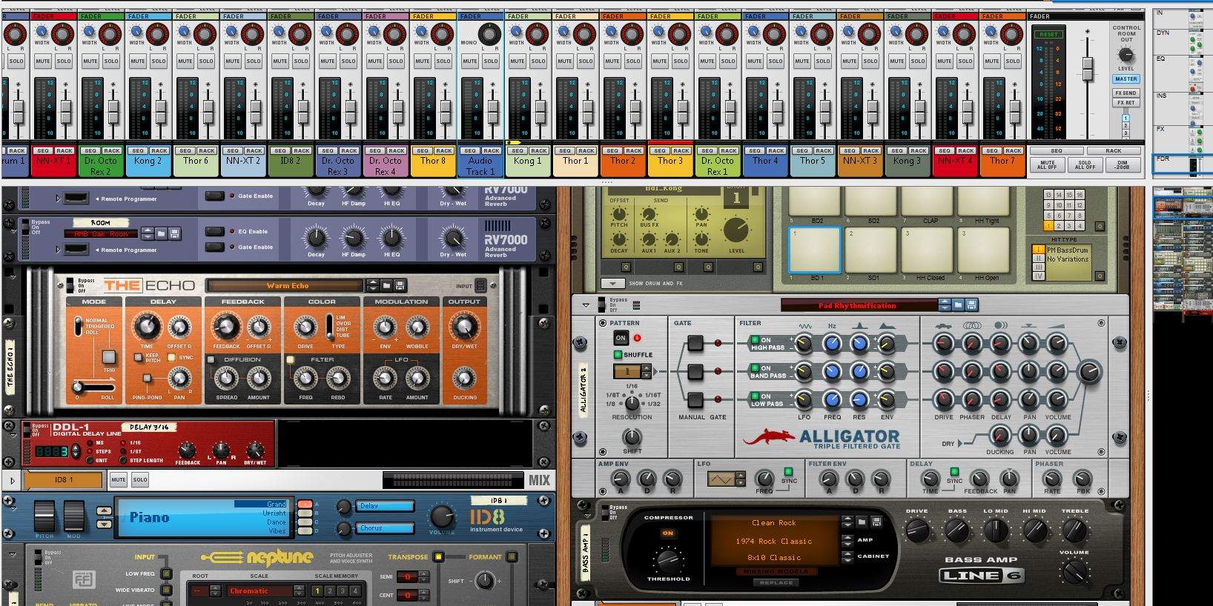Image resolution: width=1213 pixels, height=606 pixels.
Task: Click the Bass Amp Treble knob
Action: [x=1074, y=529]
